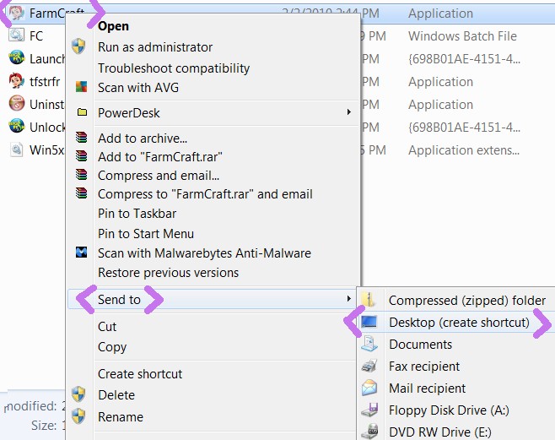
Task: Select Floppy Disk Drive (A:)
Action: [449, 410]
